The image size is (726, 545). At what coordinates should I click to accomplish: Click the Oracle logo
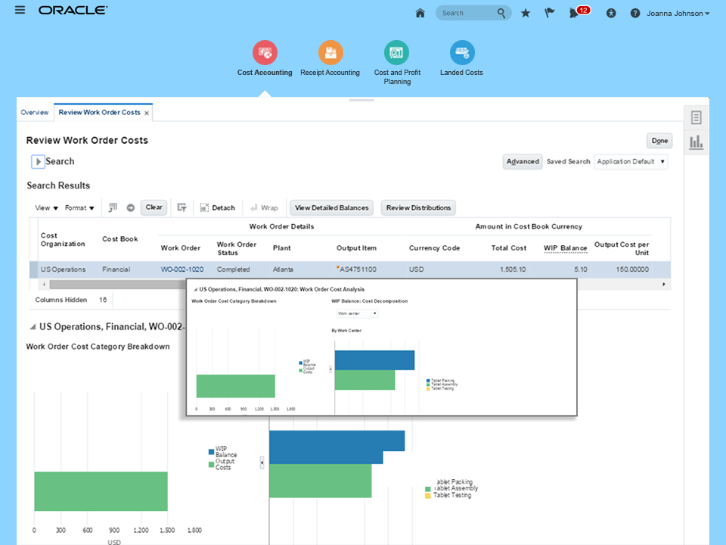click(x=73, y=10)
